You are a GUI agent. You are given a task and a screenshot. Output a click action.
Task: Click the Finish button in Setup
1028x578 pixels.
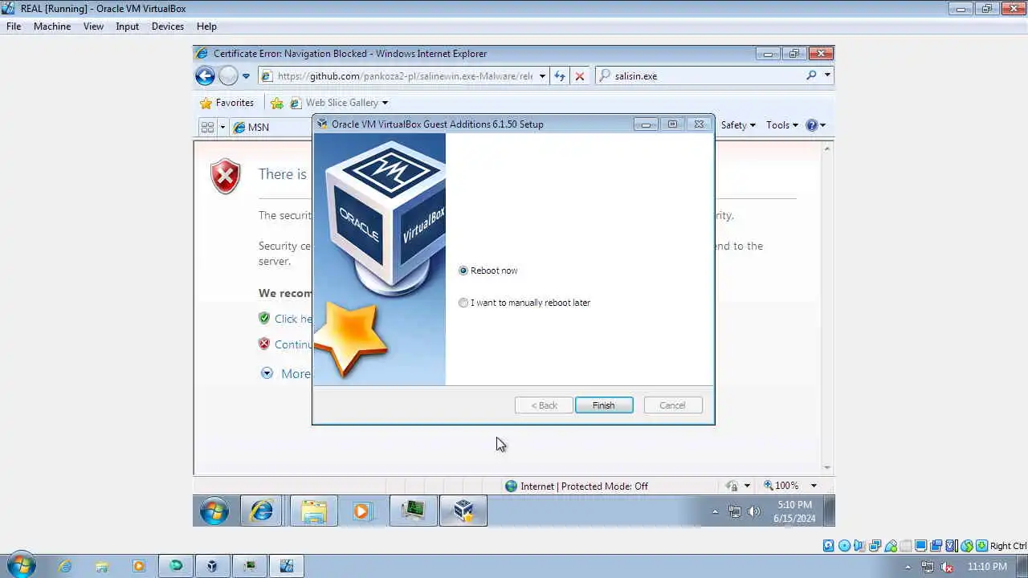tap(604, 405)
